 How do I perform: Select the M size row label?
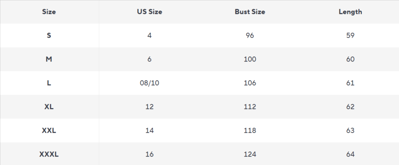(x=49, y=59)
